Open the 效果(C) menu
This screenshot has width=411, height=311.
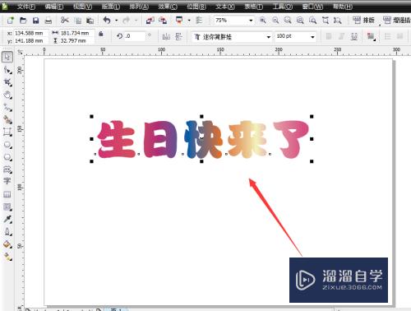(168, 7)
